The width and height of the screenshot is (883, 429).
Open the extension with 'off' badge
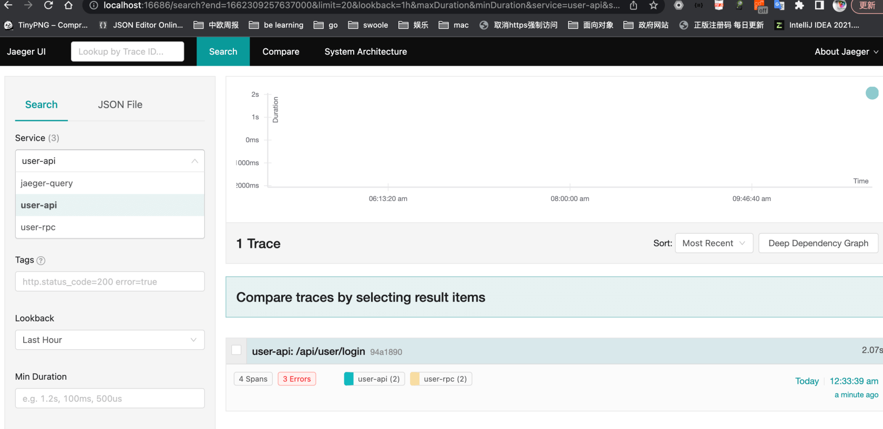(x=760, y=6)
